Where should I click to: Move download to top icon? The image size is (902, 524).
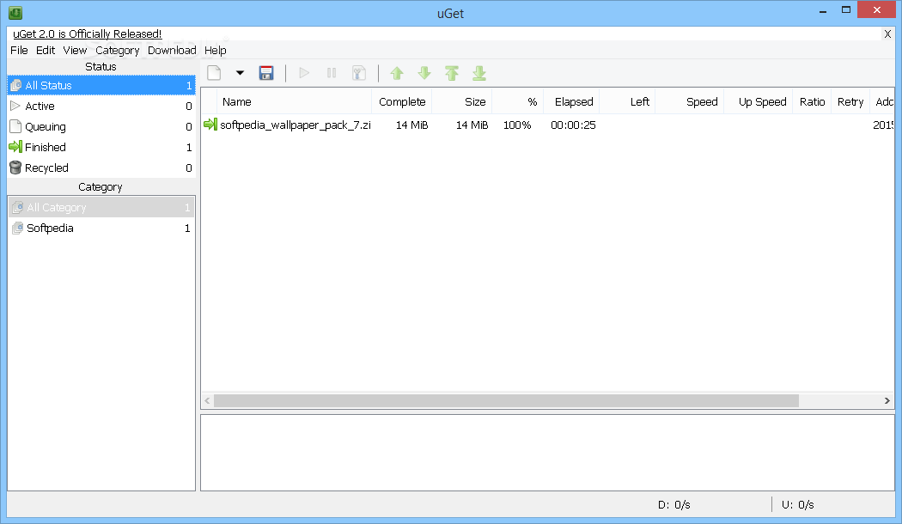(452, 73)
